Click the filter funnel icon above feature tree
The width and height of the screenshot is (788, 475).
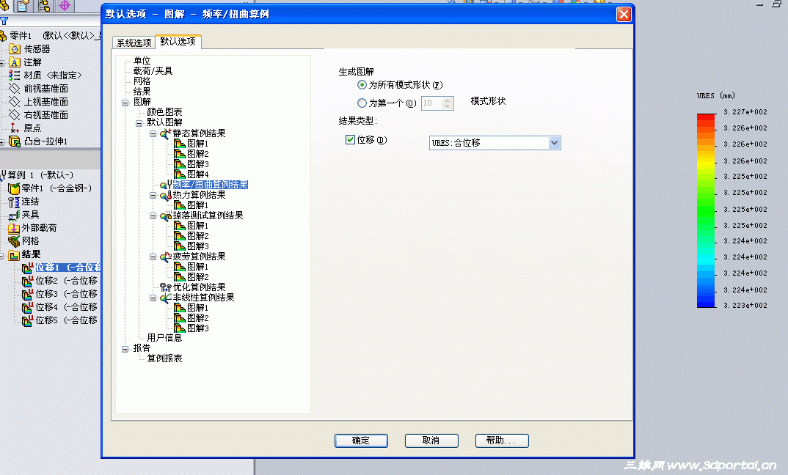(x=4, y=21)
